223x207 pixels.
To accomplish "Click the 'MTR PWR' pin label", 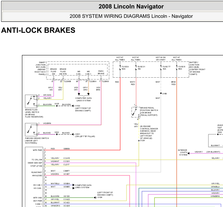I will point(38,150).
